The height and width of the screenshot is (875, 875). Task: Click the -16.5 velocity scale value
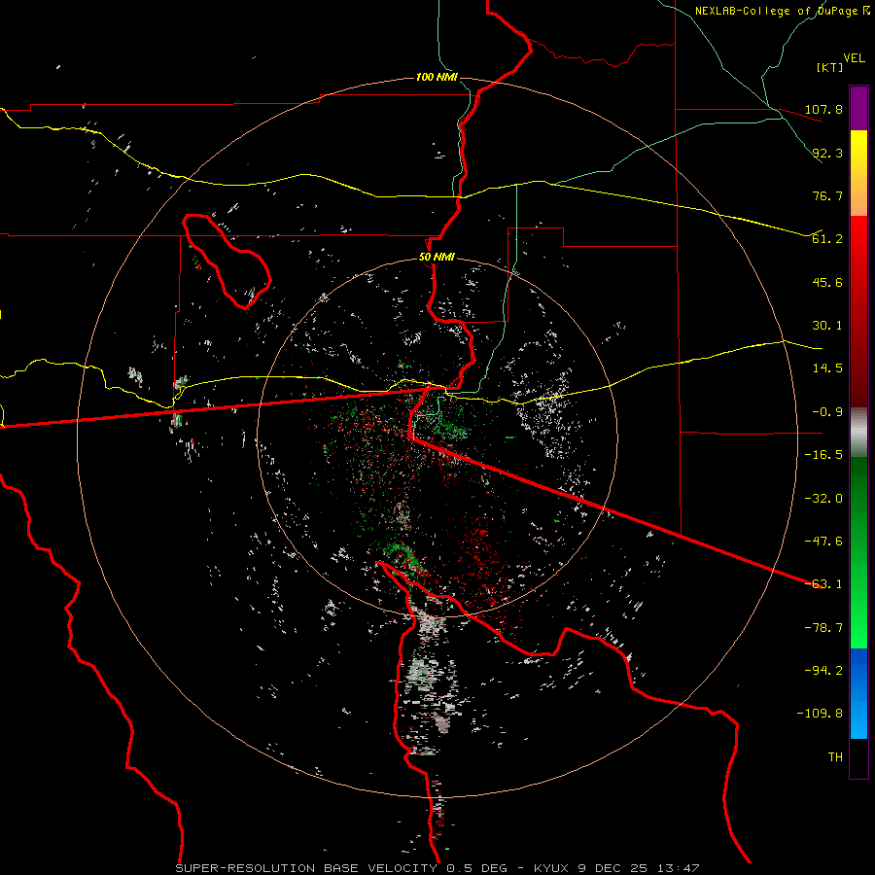pyautogui.click(x=823, y=455)
